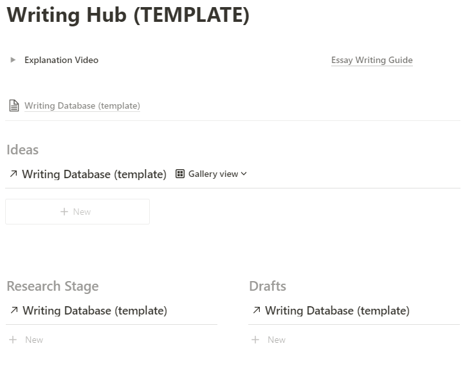Image resolution: width=465 pixels, height=366 pixels.
Task: Select the Gallery view tab label
Action: click(213, 174)
